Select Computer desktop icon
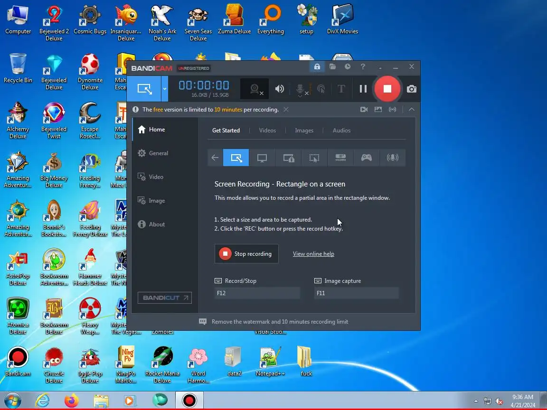 (18, 19)
